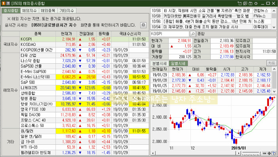Viewport: 278px width, 157px height.
Task: Click the checklist icon in the title bar
Action: 245,3
